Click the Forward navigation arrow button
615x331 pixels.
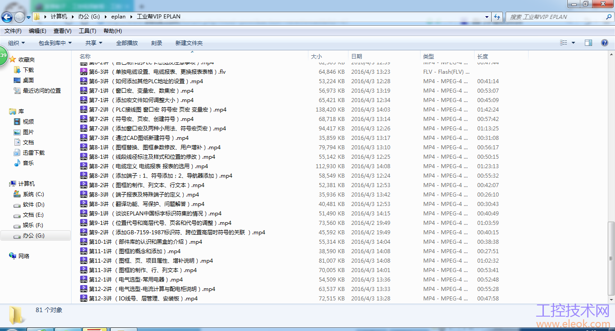point(19,17)
